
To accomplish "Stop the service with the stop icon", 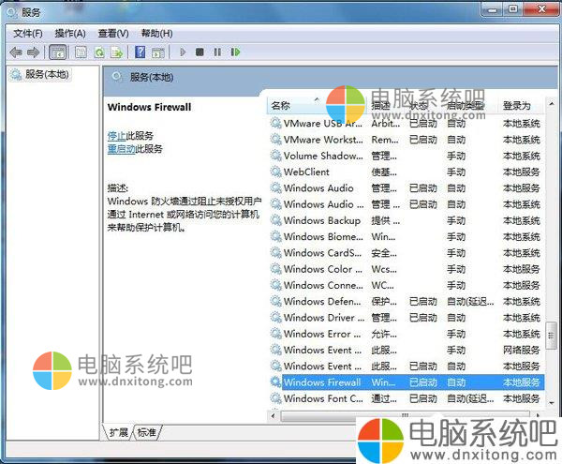I will coord(200,52).
